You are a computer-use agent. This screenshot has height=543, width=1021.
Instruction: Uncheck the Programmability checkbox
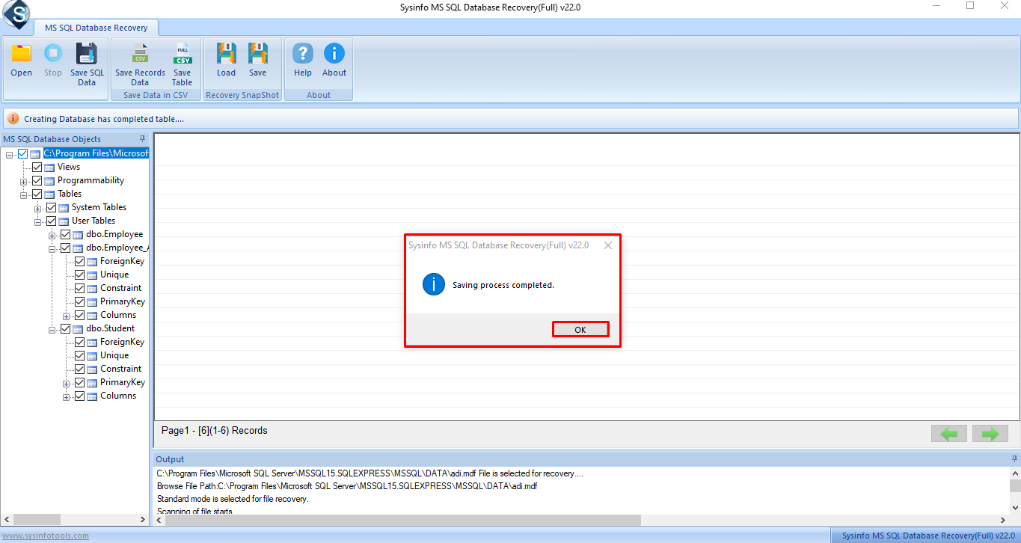(x=37, y=180)
